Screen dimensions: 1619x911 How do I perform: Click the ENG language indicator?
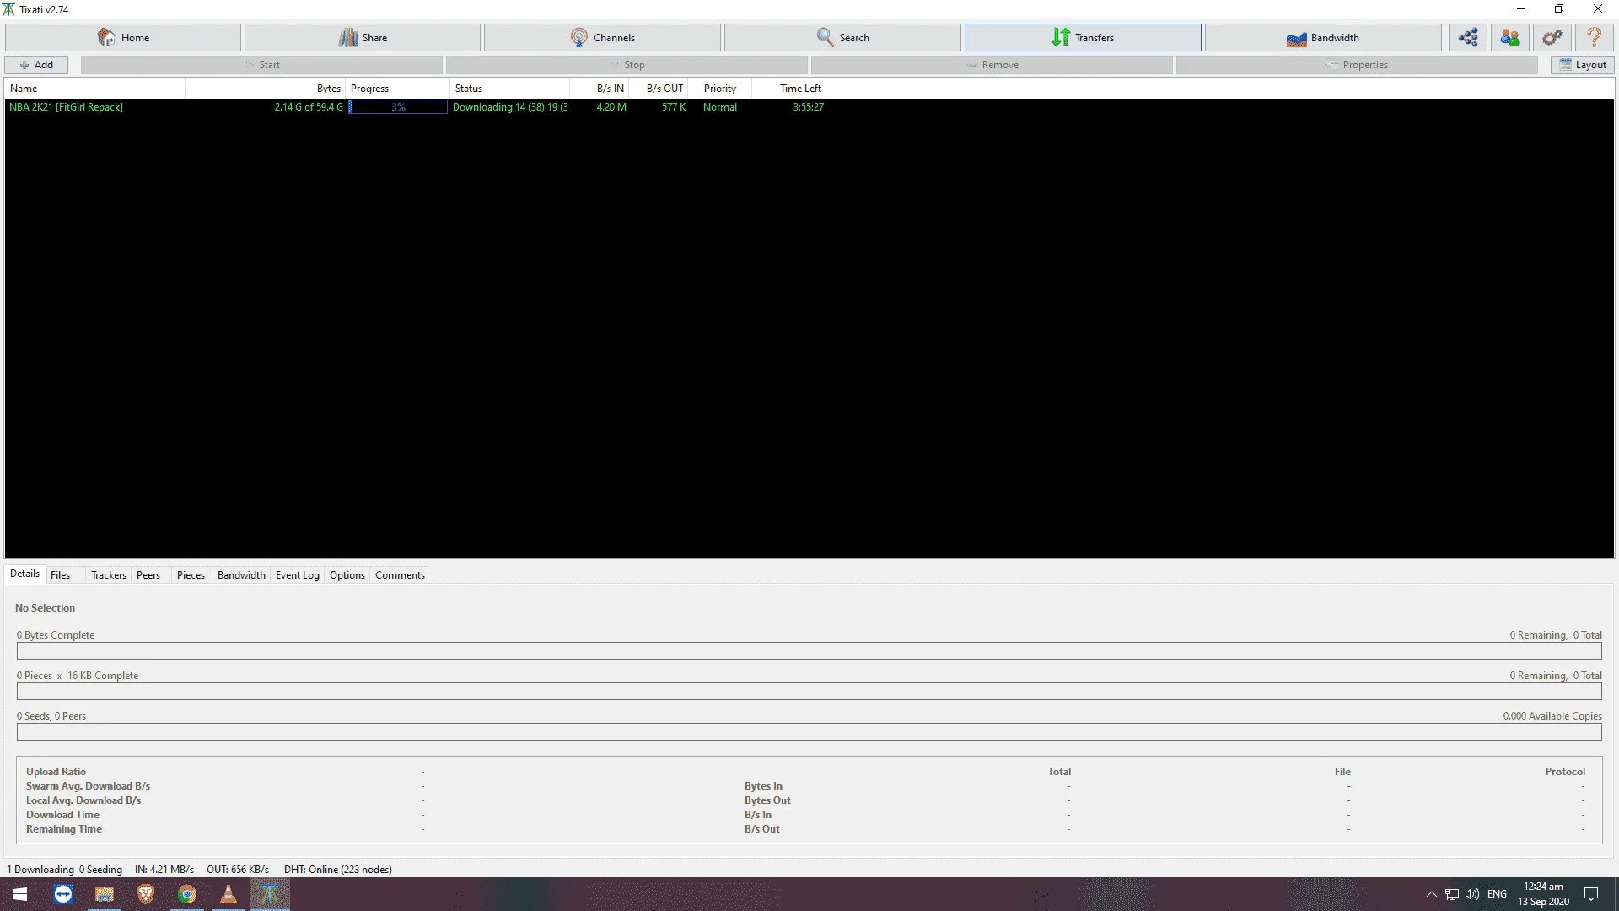click(1497, 894)
